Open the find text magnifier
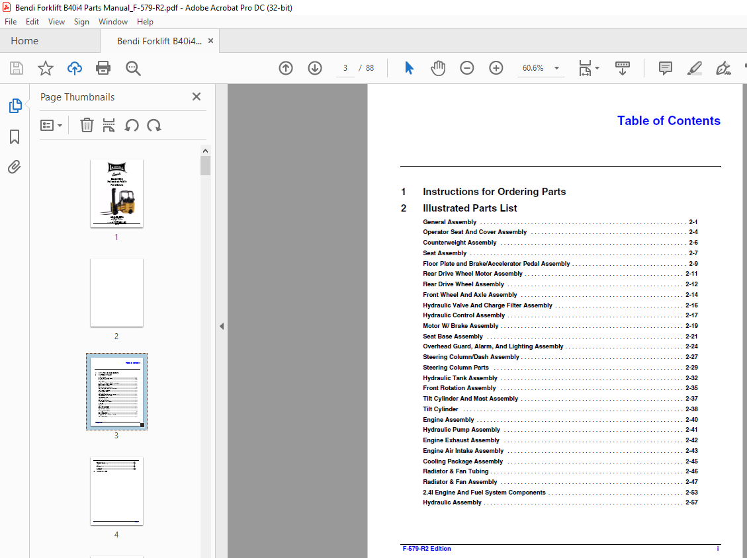The image size is (747, 558). [x=133, y=68]
